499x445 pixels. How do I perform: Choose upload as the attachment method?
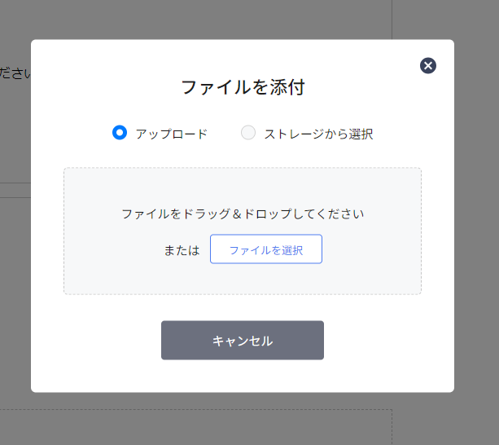point(120,133)
